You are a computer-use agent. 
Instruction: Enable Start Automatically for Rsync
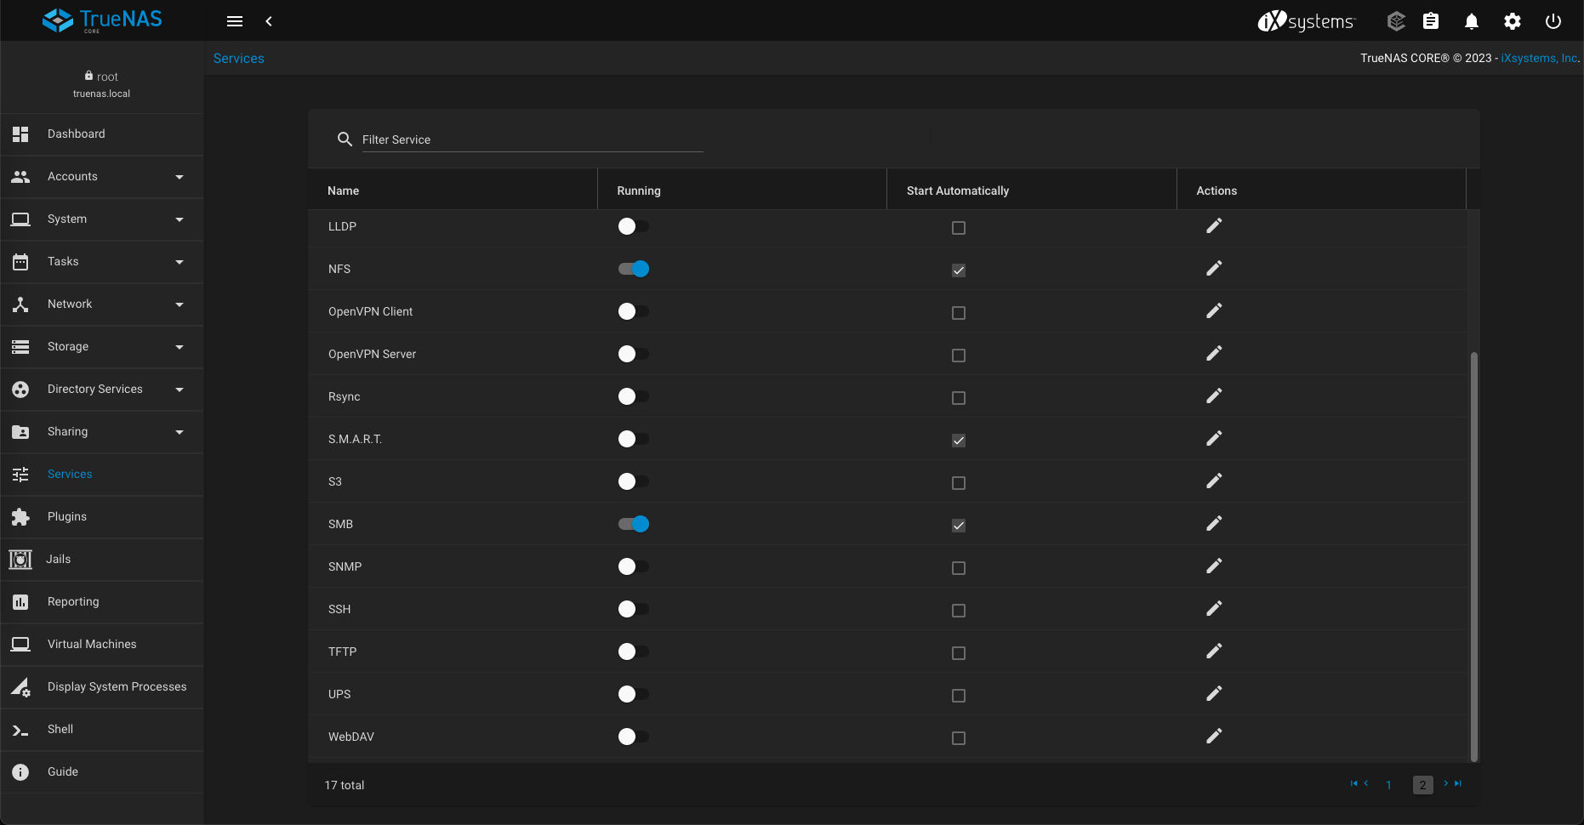point(959,398)
